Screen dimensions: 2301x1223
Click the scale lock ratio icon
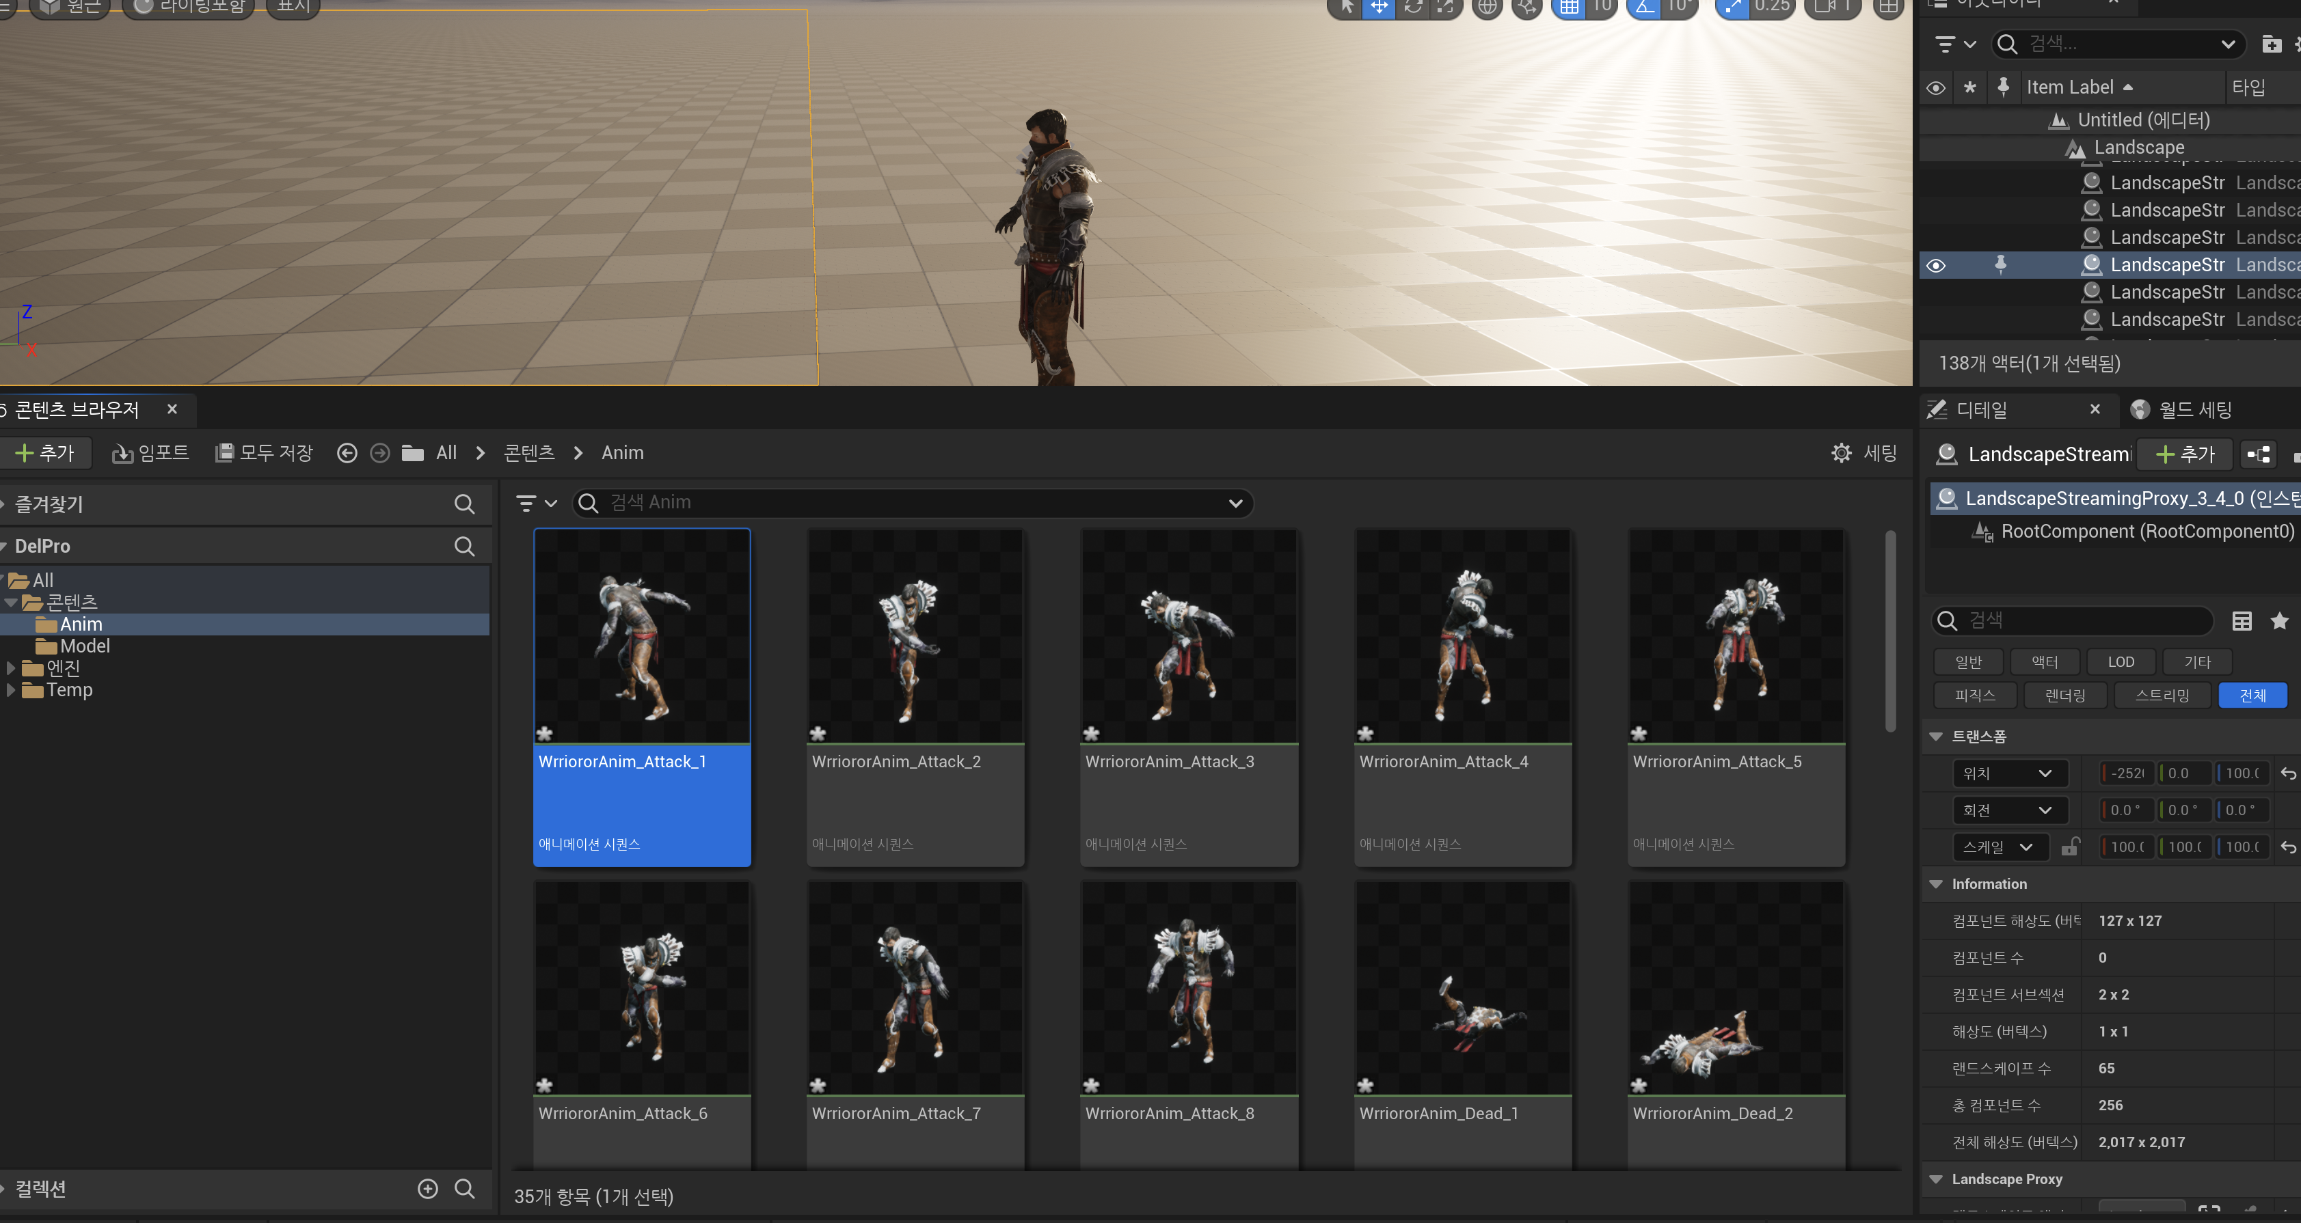click(x=2070, y=847)
